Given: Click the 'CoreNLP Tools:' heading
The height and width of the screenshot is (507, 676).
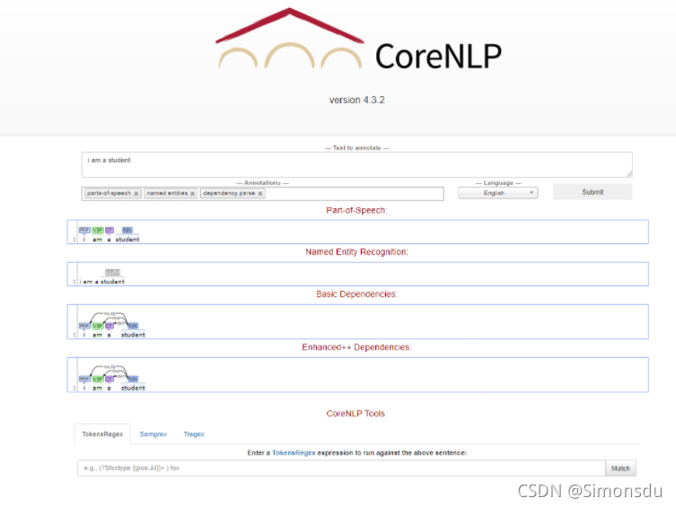Looking at the screenshot, I should click(356, 414).
